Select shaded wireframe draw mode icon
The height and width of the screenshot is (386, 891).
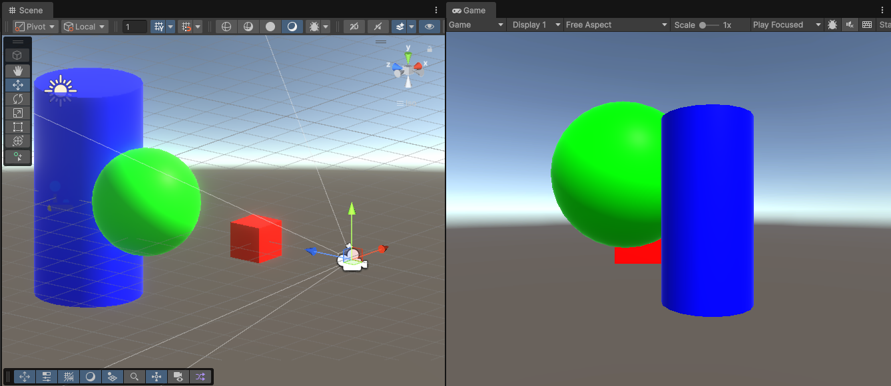[248, 27]
